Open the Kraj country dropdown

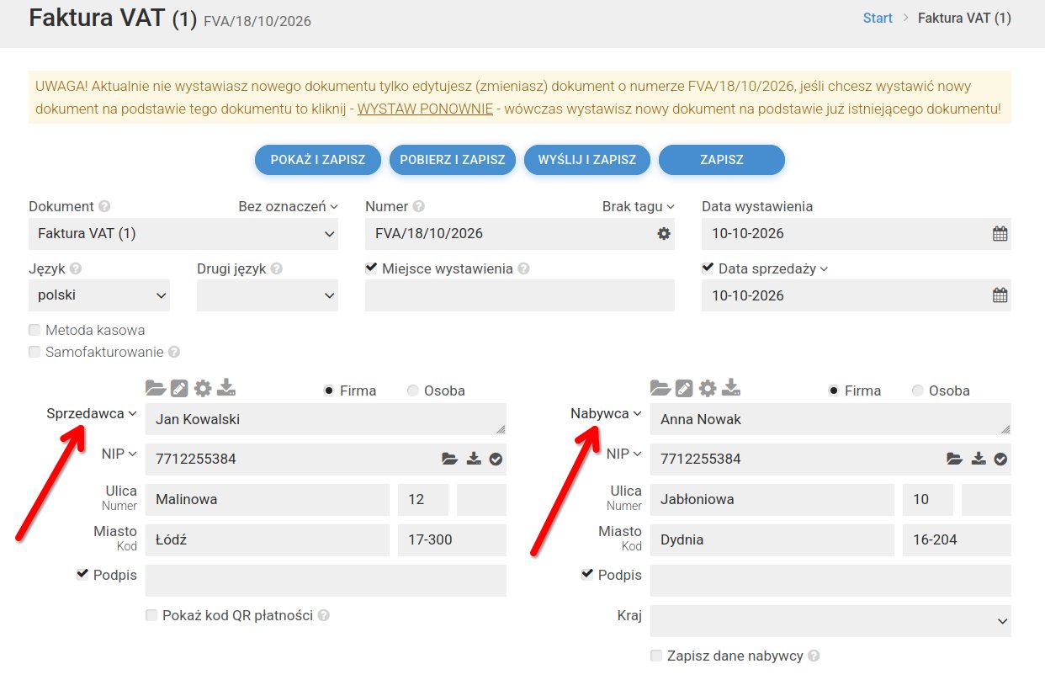(x=830, y=621)
